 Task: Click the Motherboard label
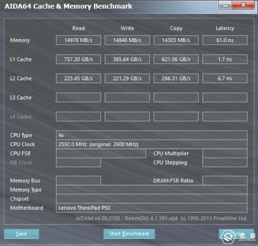[x=26, y=208]
